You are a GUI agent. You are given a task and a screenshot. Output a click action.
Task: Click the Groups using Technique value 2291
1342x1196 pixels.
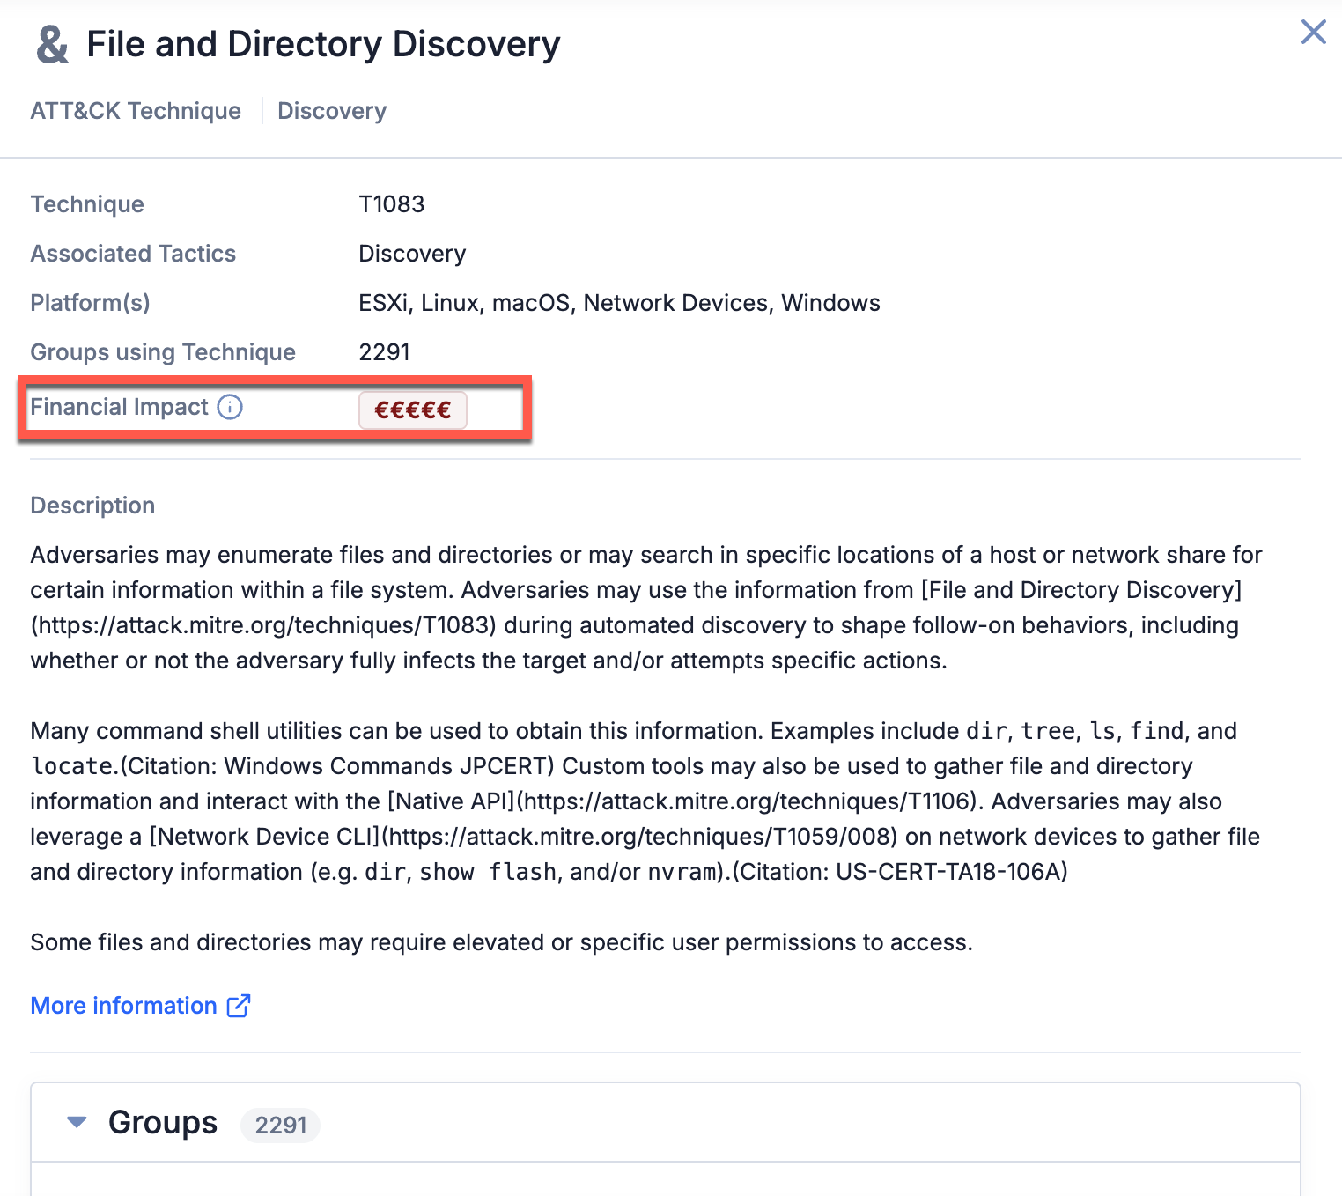pyautogui.click(x=385, y=352)
